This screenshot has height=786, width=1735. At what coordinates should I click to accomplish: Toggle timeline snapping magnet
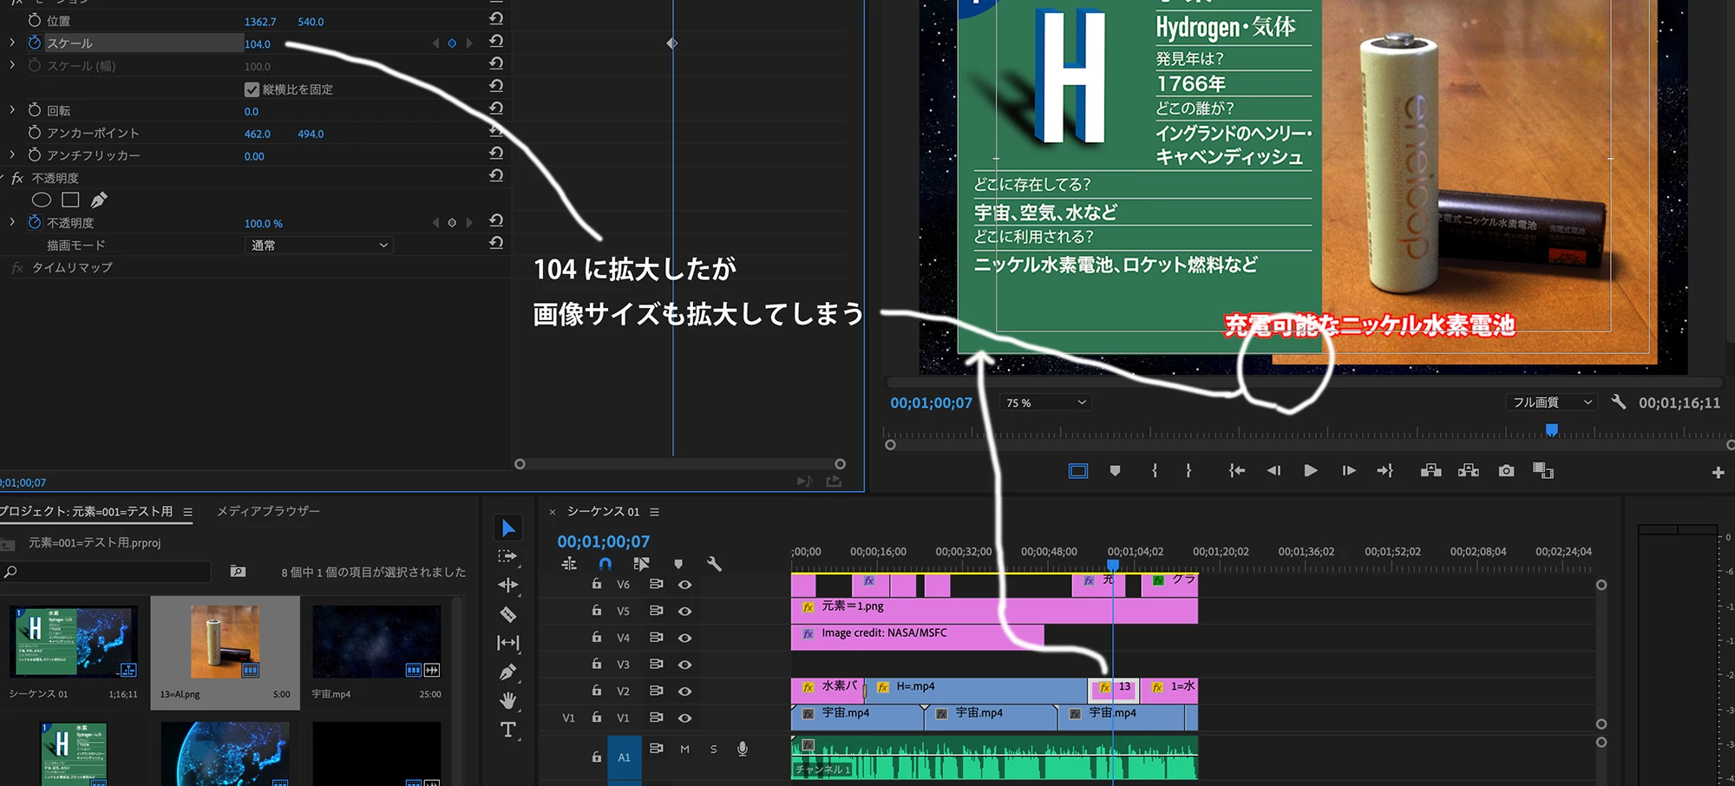(605, 564)
